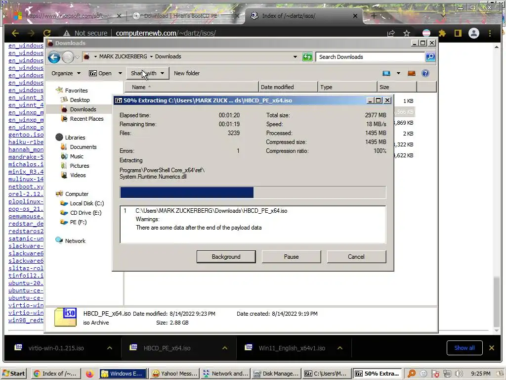506x380 pixels.
Task: Click New folder in Explorer toolbar
Action: pos(186,73)
